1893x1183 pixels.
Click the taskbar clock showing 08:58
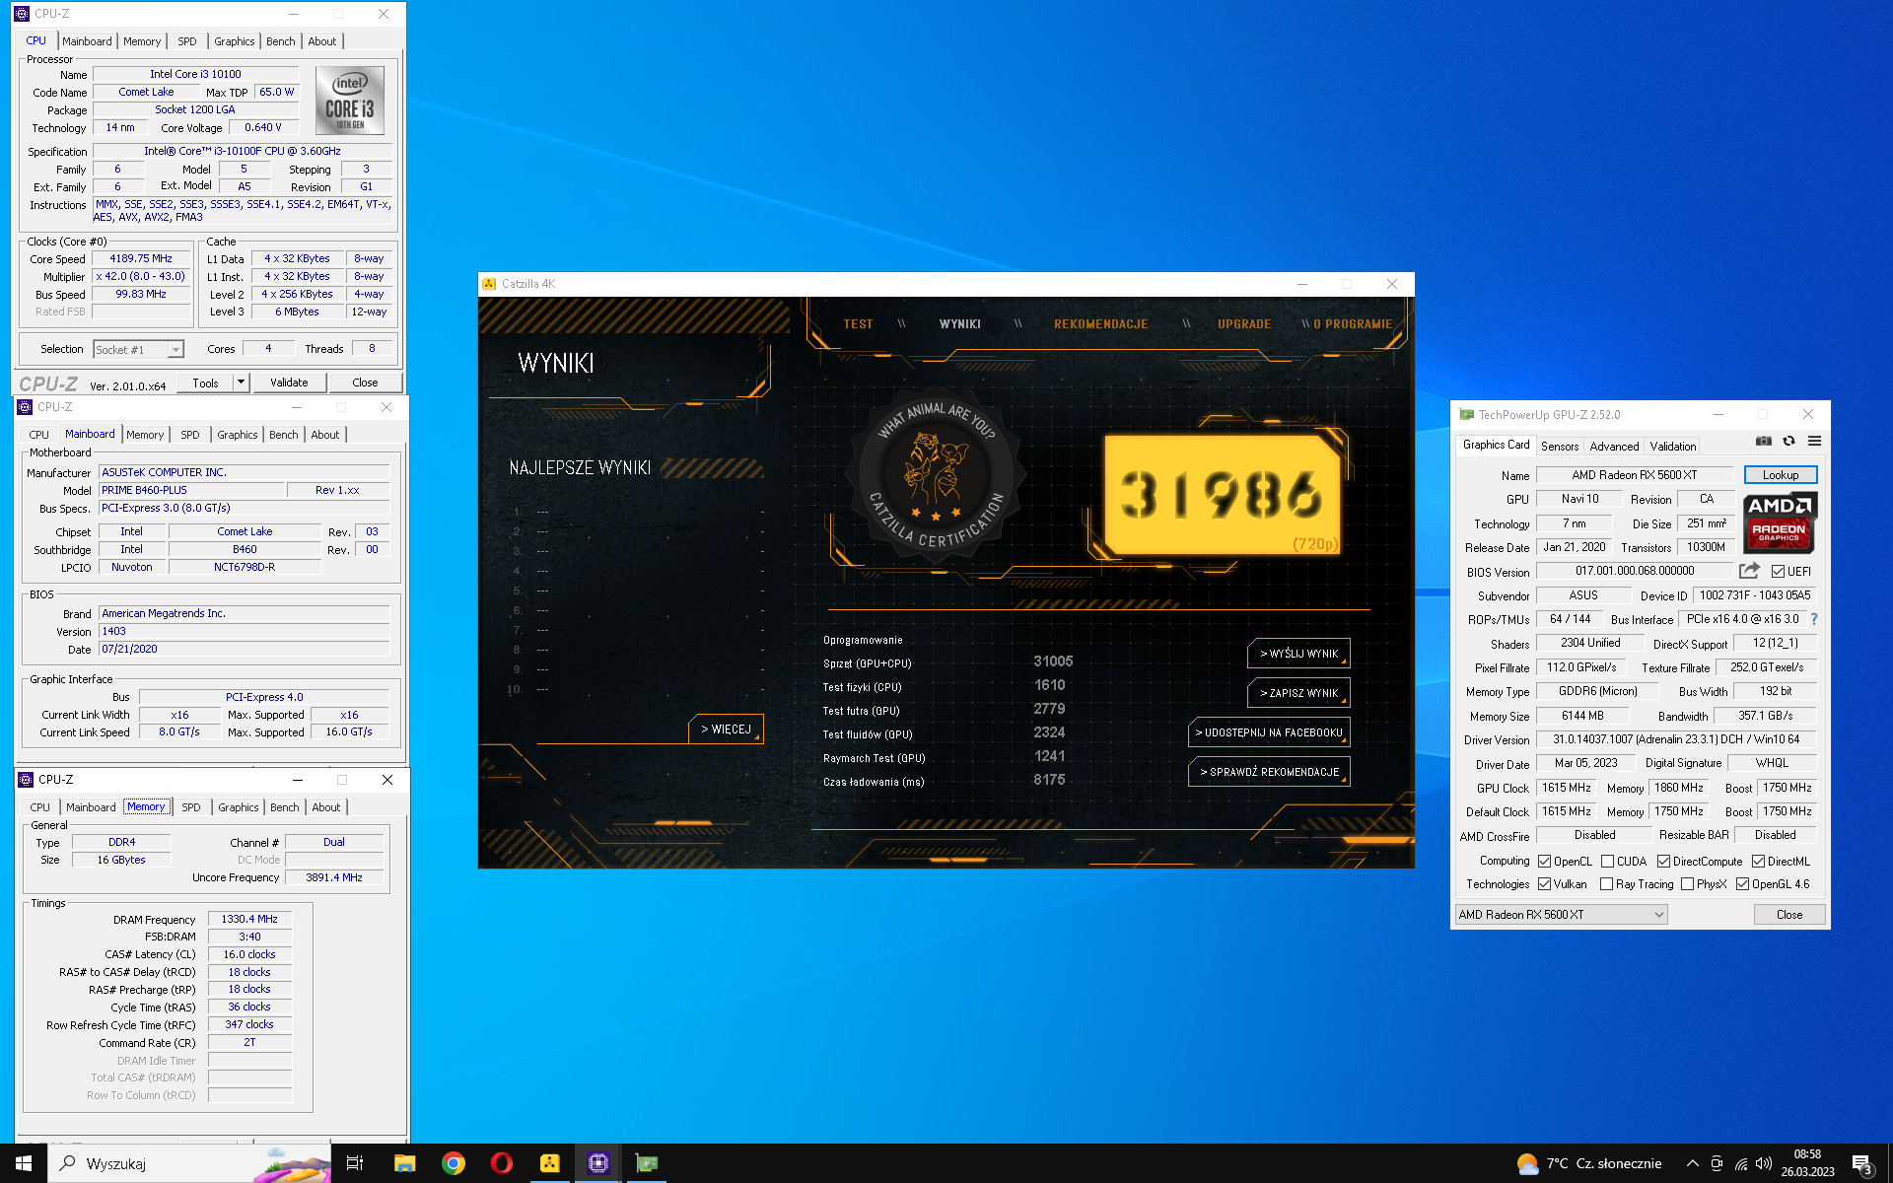(x=1807, y=1163)
